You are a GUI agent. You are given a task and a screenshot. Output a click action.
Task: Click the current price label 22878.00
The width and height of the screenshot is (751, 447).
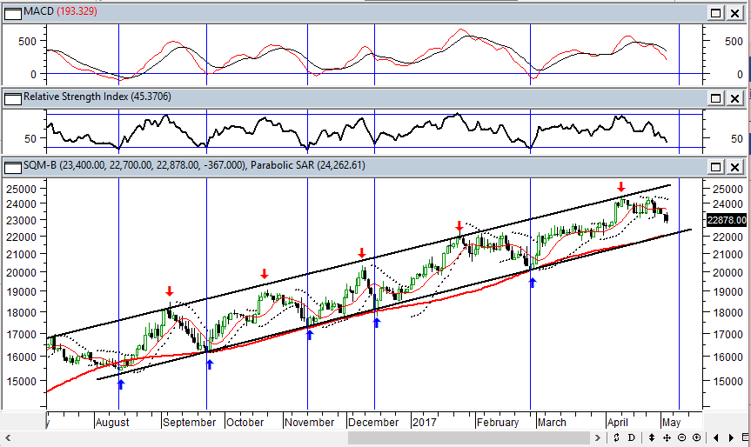tap(727, 220)
